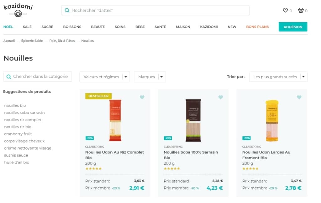
Task: Select suggestion nouilles bio
Action: 15,105
